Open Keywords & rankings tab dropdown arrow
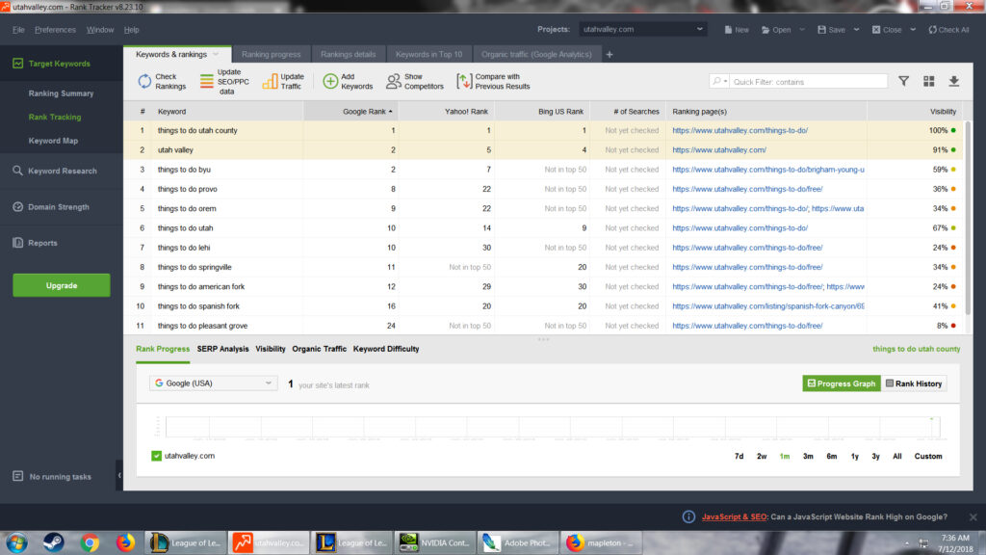Screen dimensions: 986x555 coord(216,54)
